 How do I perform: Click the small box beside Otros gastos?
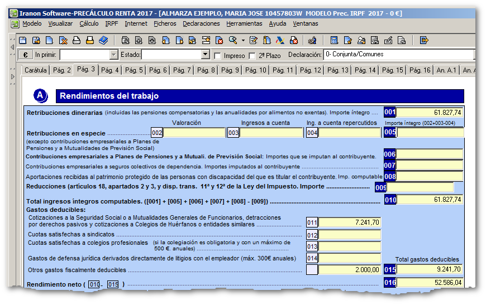312,270
